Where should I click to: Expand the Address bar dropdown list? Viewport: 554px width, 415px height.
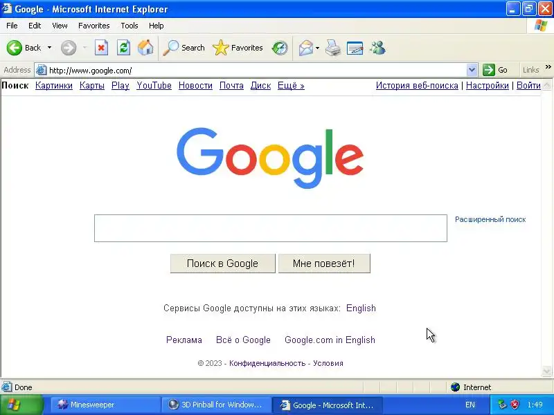click(x=472, y=70)
